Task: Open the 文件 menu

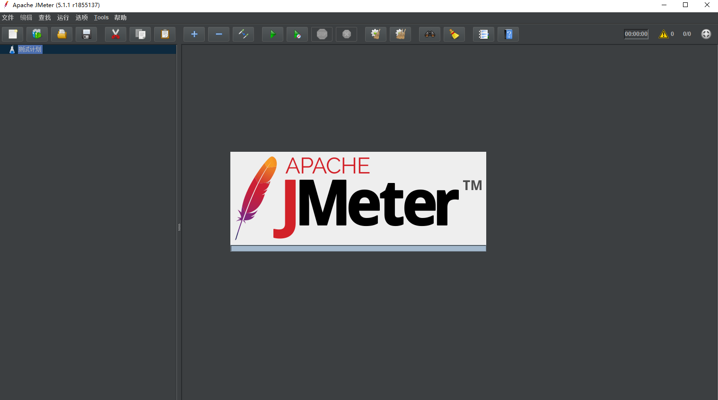Action: point(8,17)
